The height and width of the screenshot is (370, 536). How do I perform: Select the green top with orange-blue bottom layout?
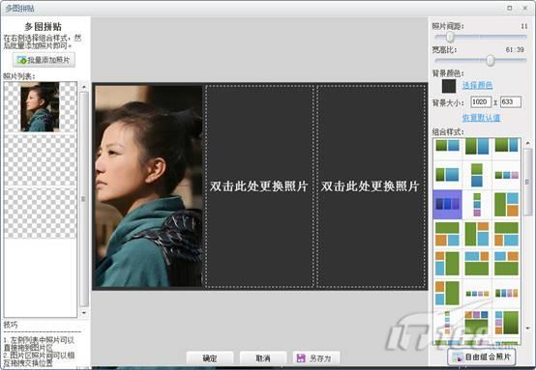pyautogui.click(x=447, y=234)
